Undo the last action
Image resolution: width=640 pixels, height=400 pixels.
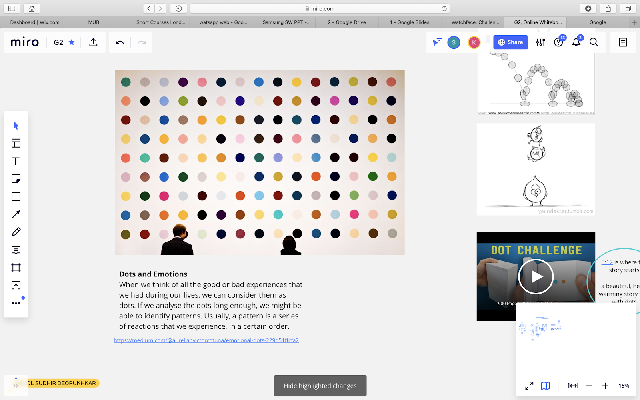[x=120, y=42]
